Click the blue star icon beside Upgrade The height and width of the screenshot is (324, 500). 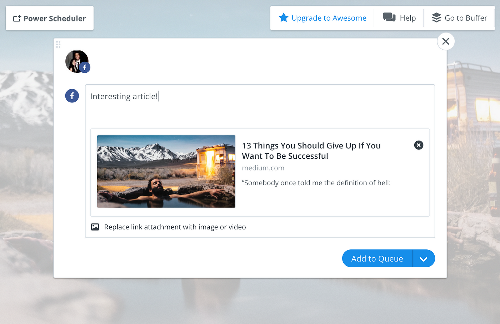284,17
